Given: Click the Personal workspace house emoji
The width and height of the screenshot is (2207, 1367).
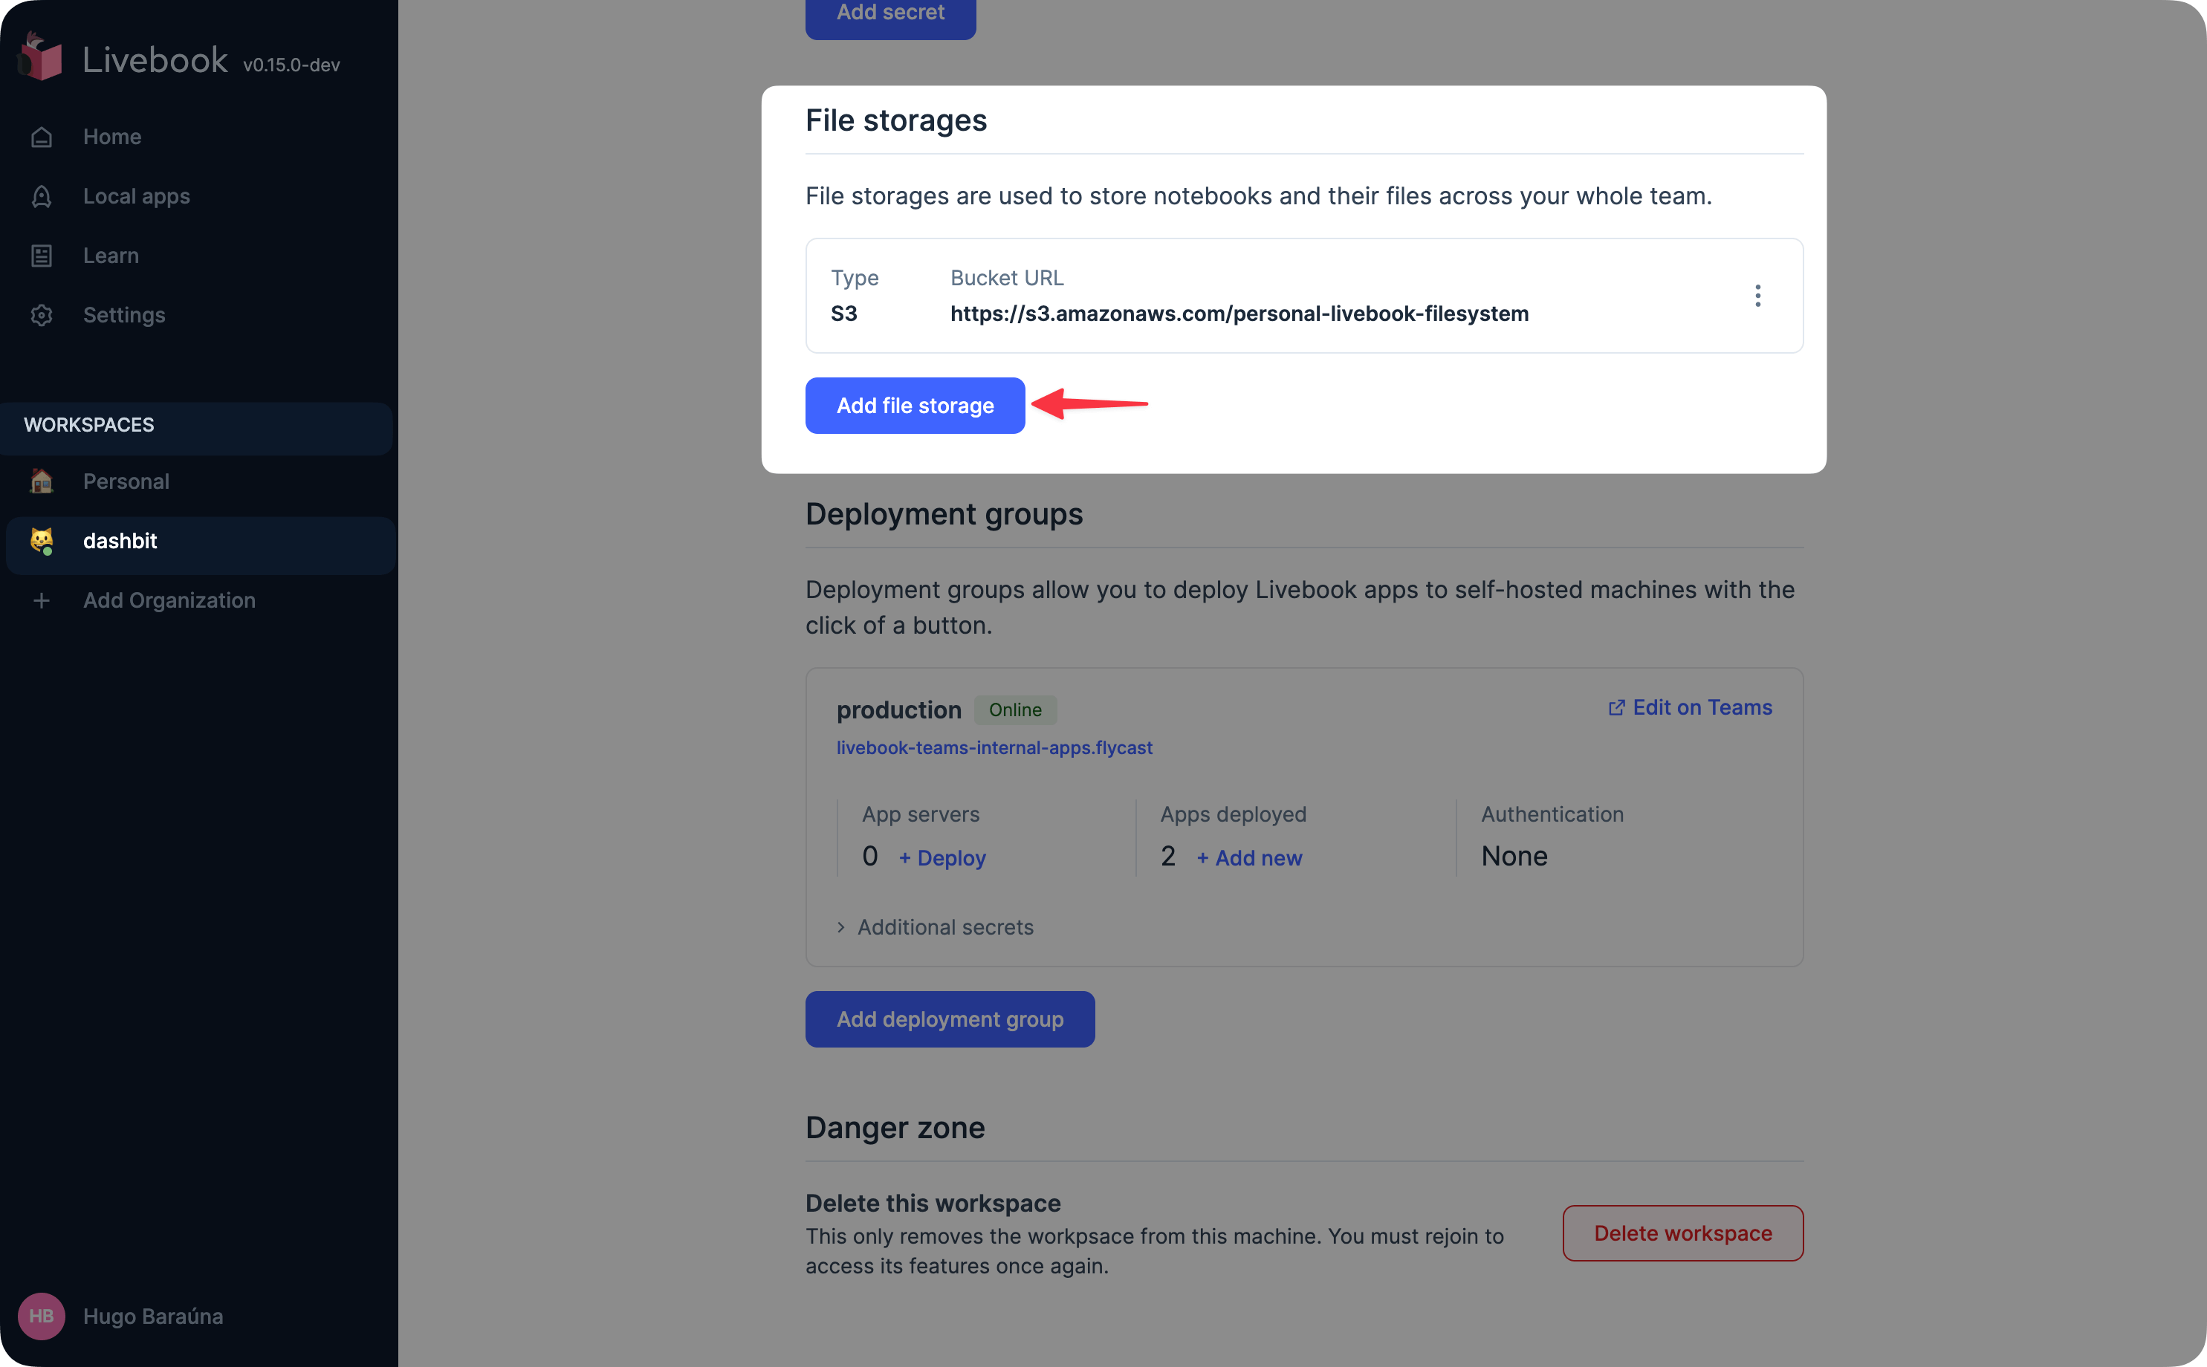Looking at the screenshot, I should tap(42, 481).
